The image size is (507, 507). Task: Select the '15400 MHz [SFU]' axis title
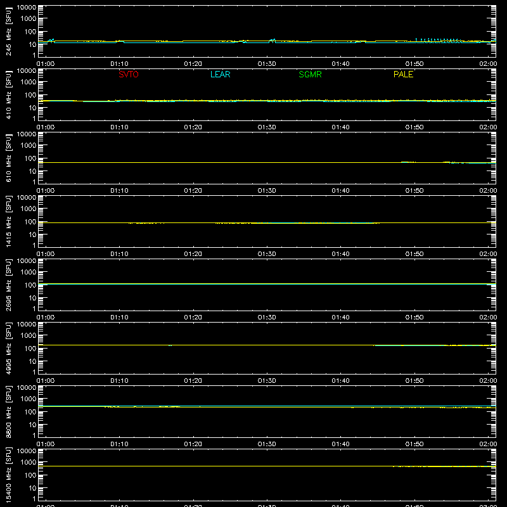point(8,475)
